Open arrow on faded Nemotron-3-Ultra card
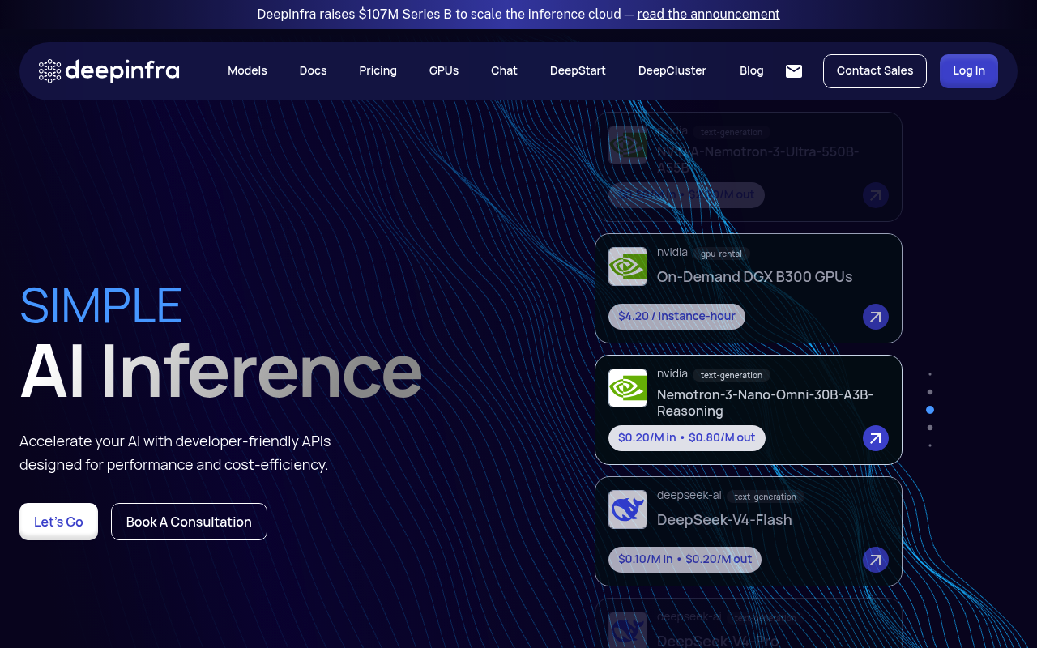This screenshot has height=648, width=1037. (x=876, y=195)
